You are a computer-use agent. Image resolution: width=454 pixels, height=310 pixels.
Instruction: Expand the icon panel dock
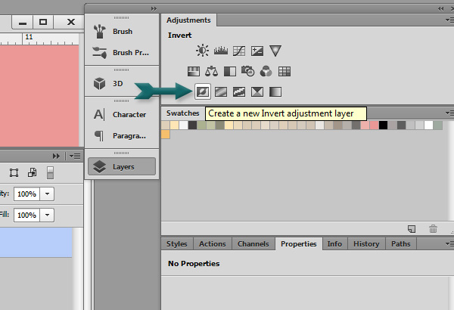point(154,8)
